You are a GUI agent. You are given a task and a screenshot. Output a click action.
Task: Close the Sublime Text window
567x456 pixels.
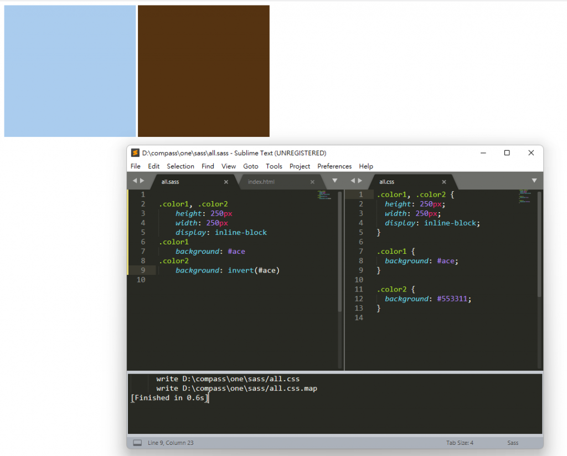pyautogui.click(x=531, y=153)
